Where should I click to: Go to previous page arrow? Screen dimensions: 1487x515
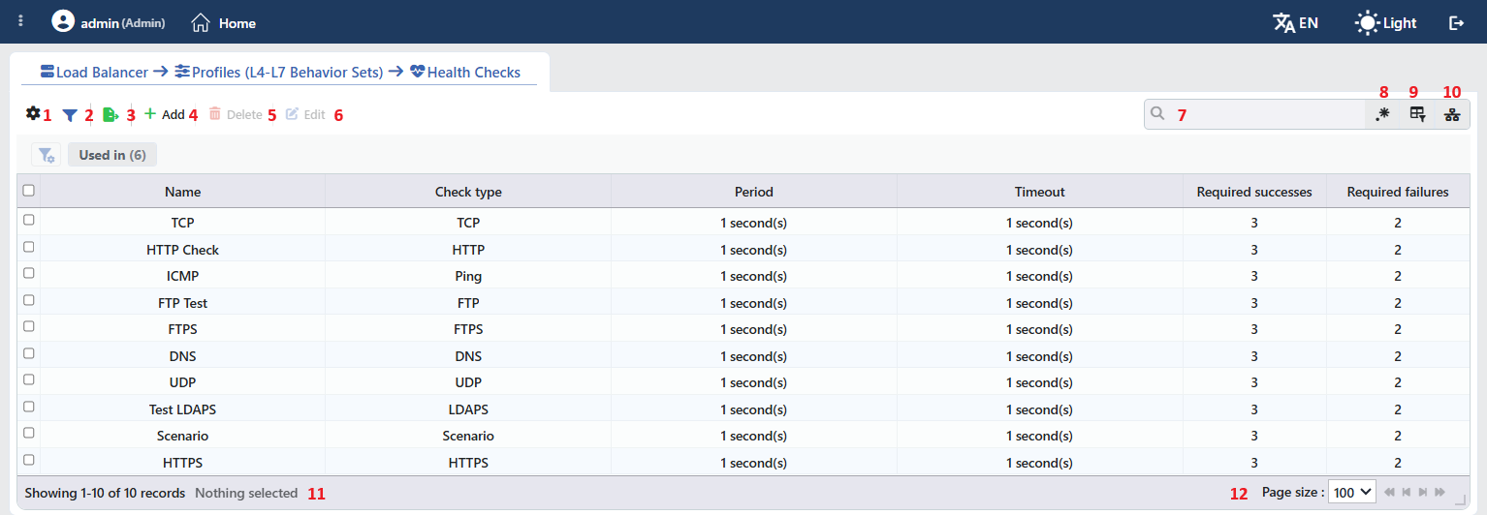pos(1407,493)
